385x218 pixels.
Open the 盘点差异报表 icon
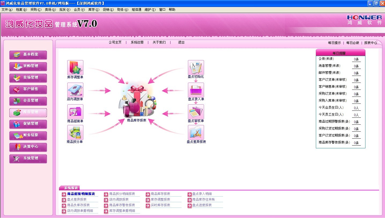(x=196, y=132)
